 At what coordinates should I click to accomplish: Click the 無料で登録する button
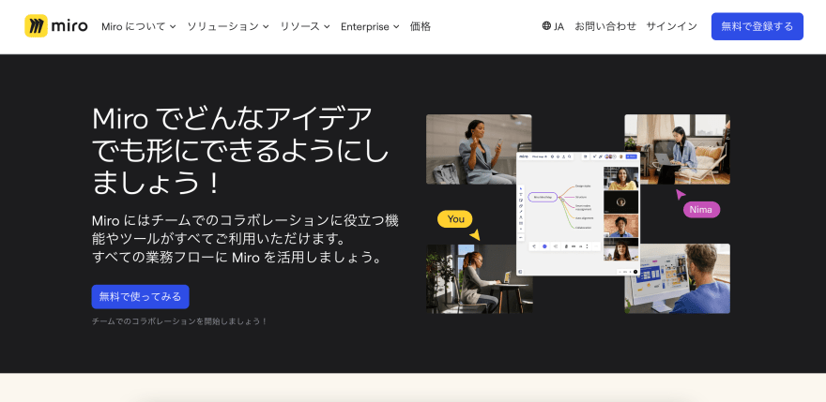pyautogui.click(x=757, y=26)
